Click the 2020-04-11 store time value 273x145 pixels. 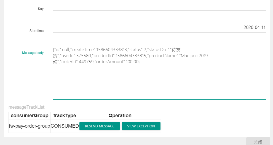(x=254, y=28)
